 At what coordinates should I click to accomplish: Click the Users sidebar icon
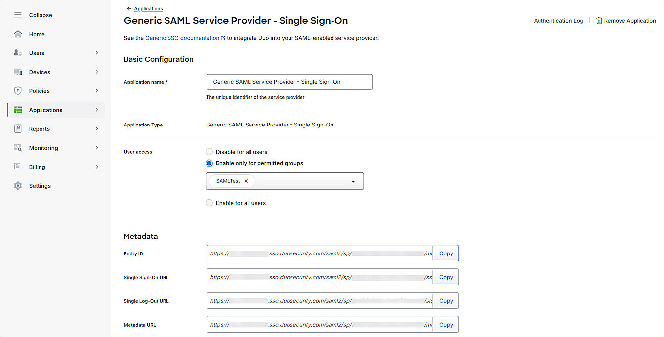[18, 53]
